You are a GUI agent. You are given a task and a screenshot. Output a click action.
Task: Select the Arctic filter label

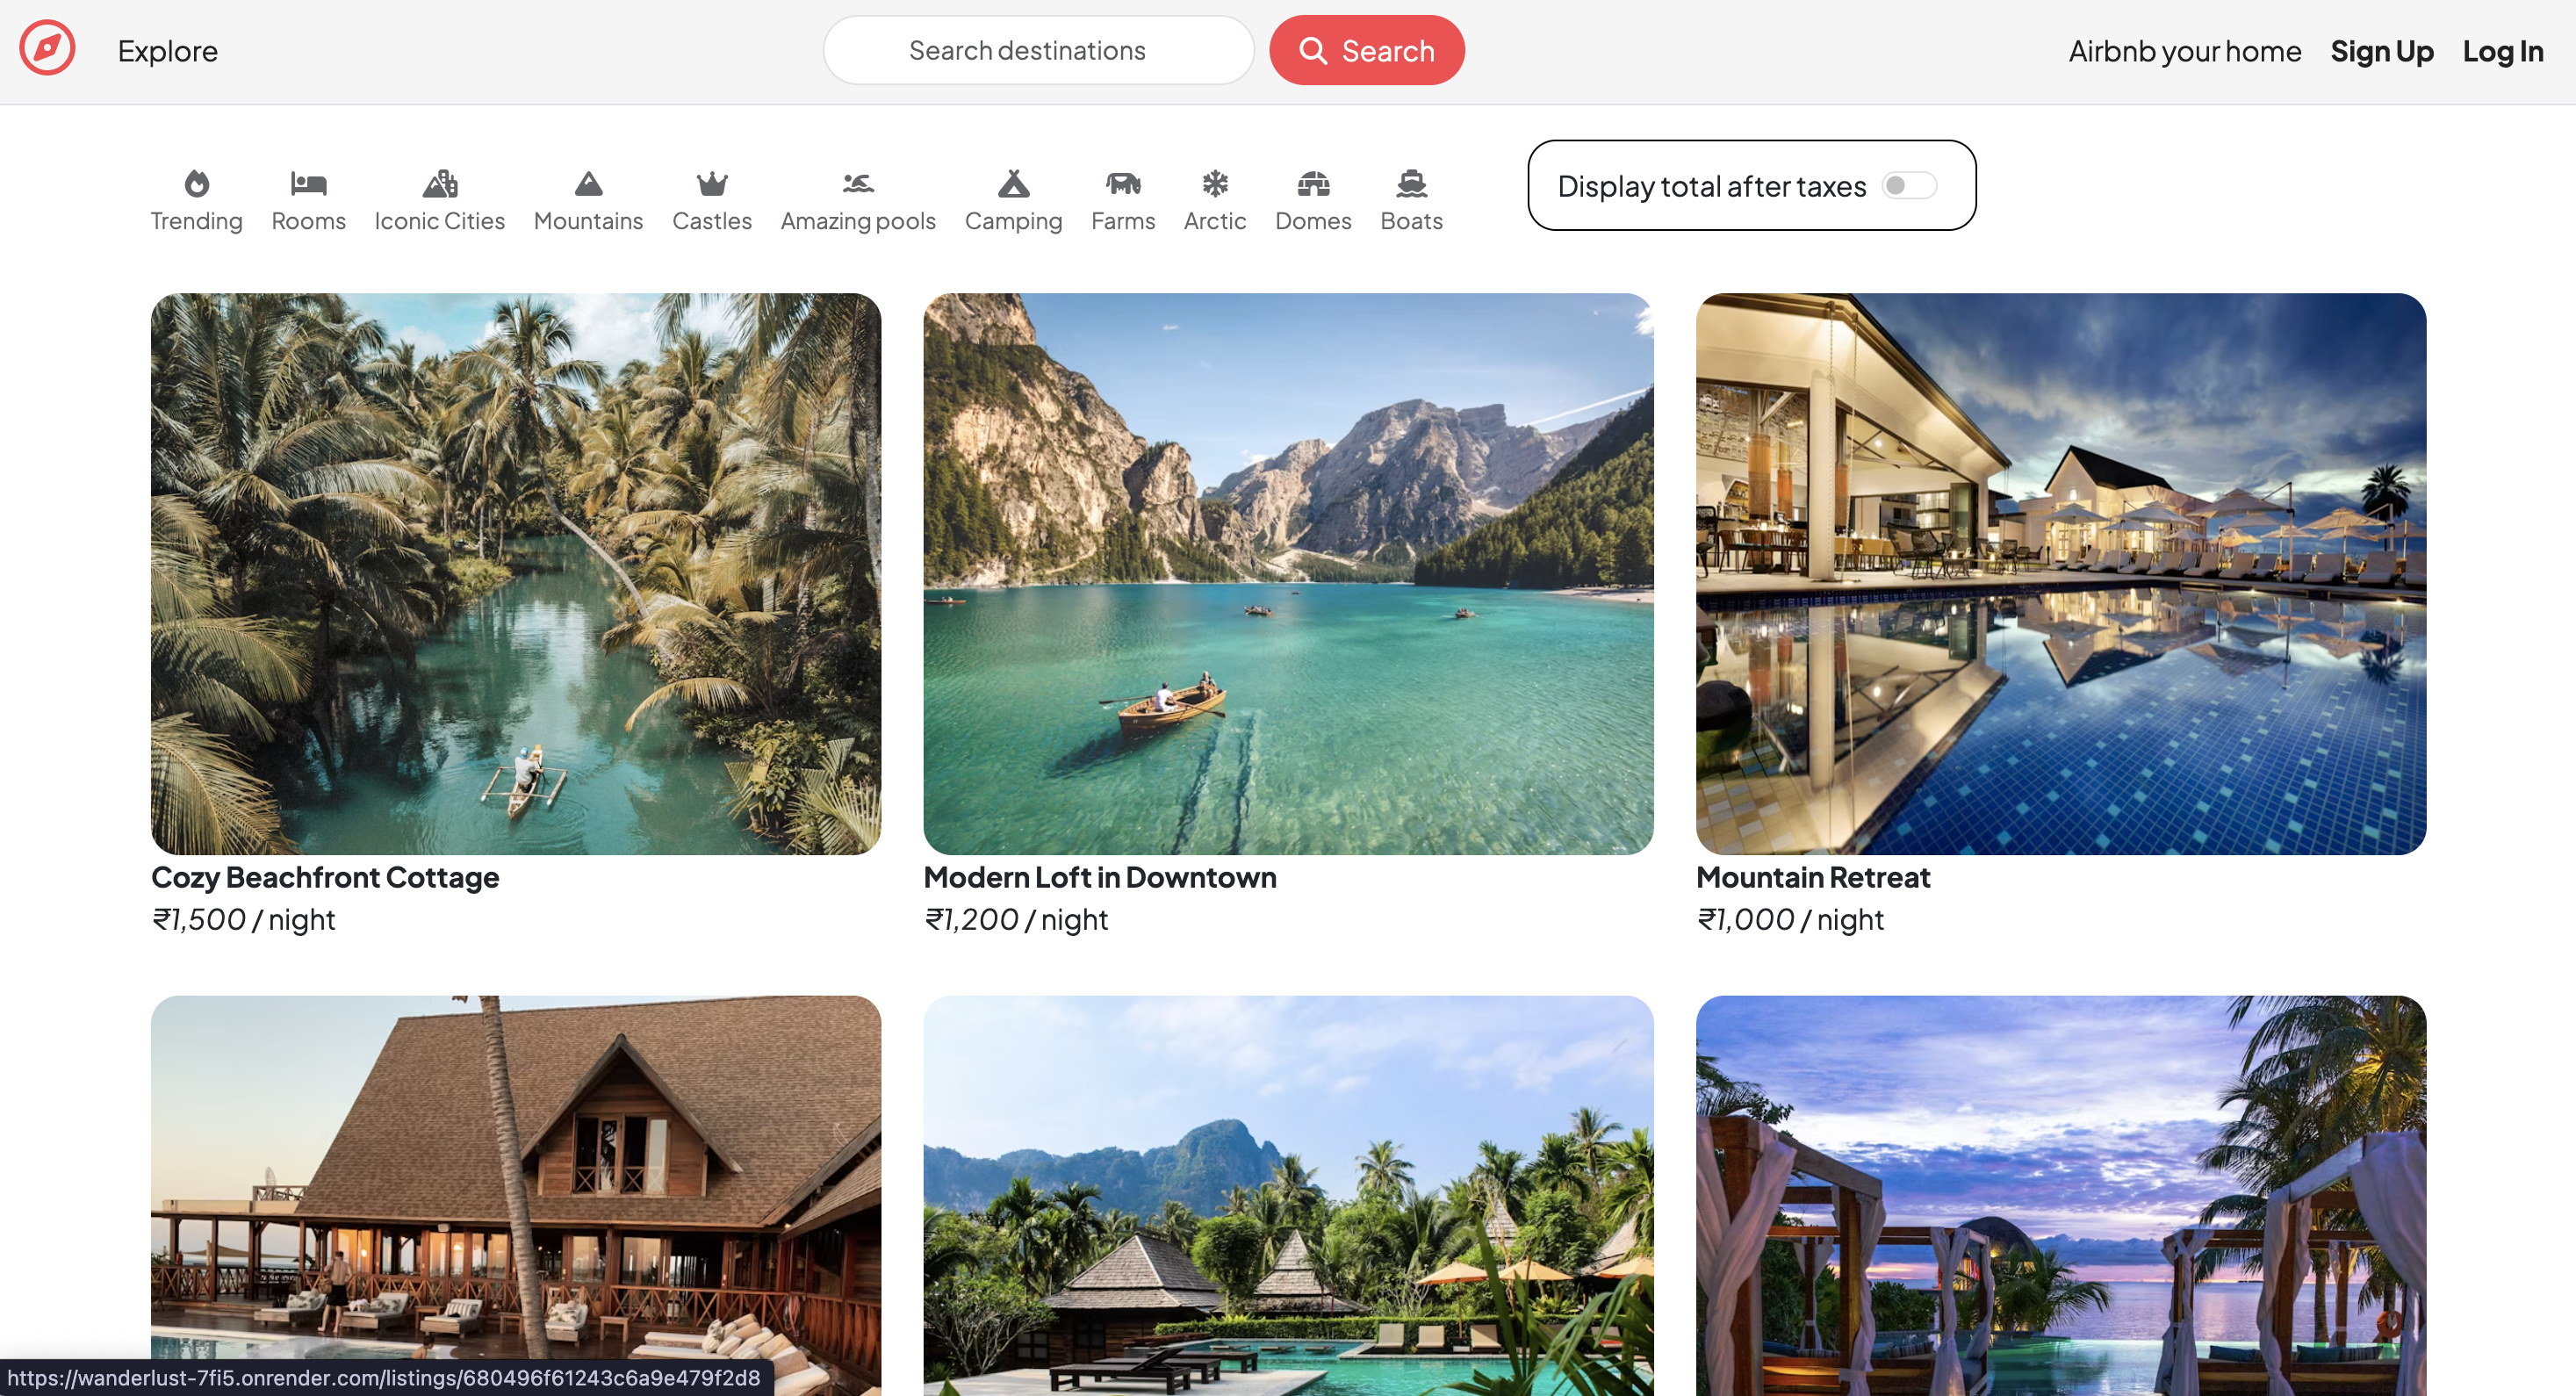point(1214,221)
